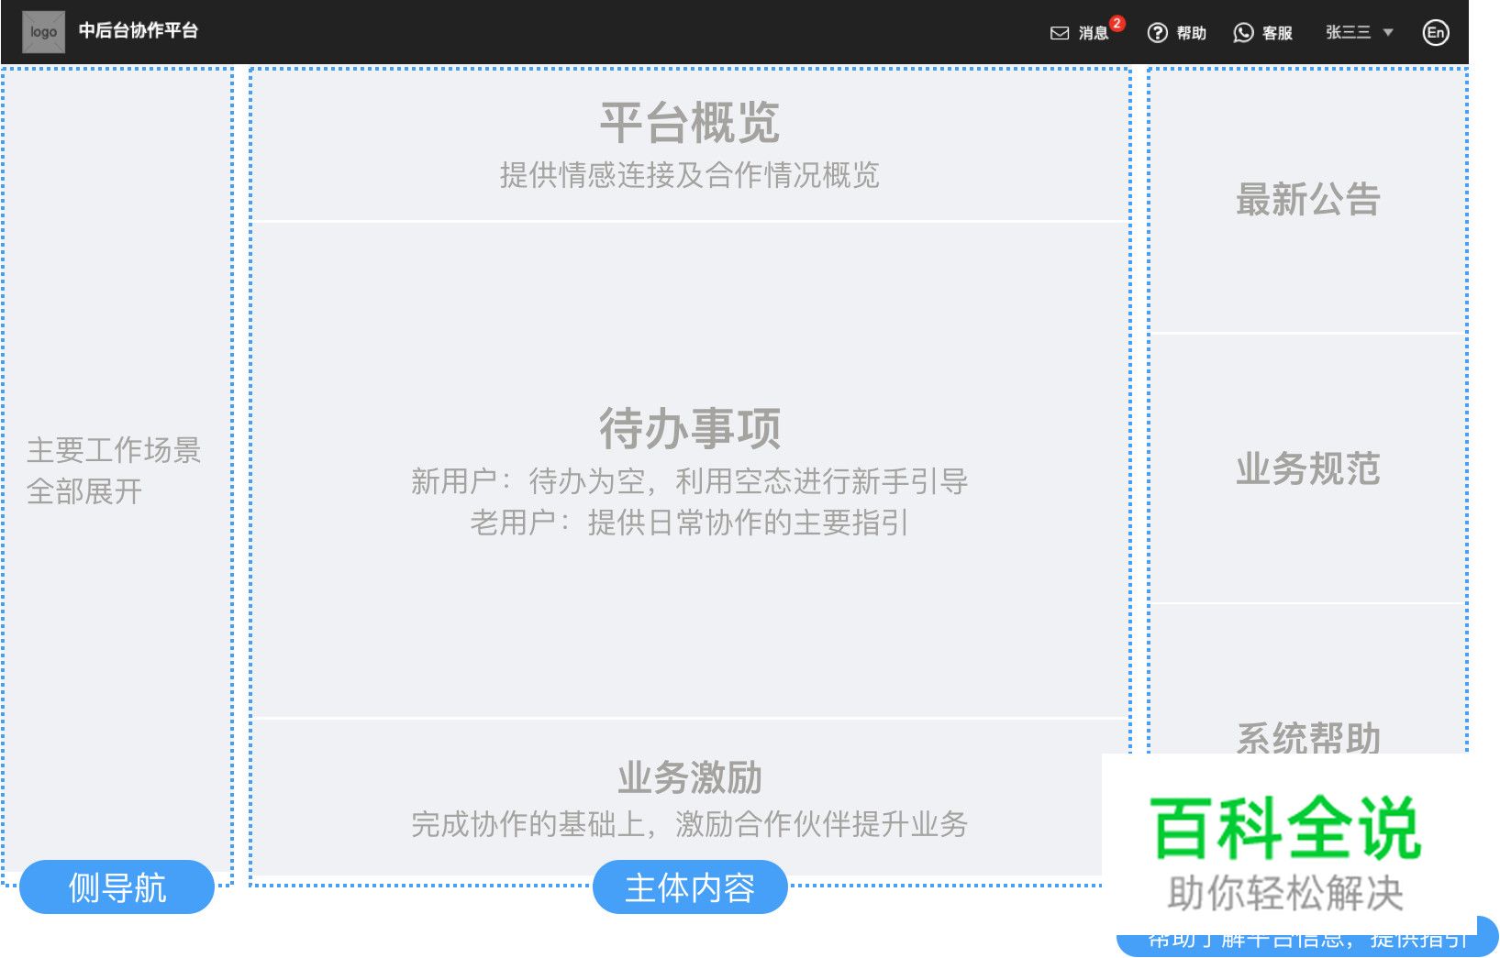Image resolution: width=1500 pixels, height=958 pixels.
Task: Open the 张三三 user account dropdown
Action: 1356,32
